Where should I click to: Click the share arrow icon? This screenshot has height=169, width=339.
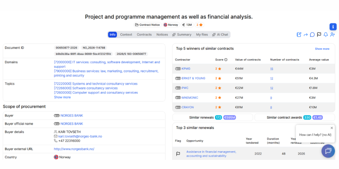pyautogui.click(x=306, y=35)
